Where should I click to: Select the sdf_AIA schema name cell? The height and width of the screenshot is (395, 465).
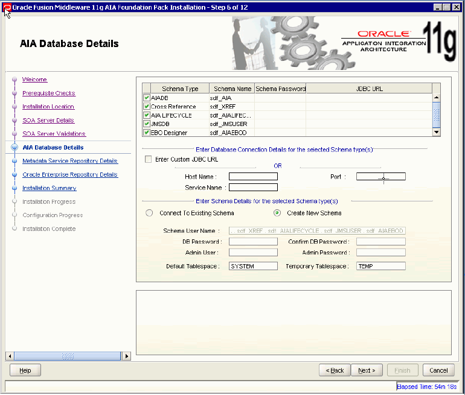(x=232, y=98)
